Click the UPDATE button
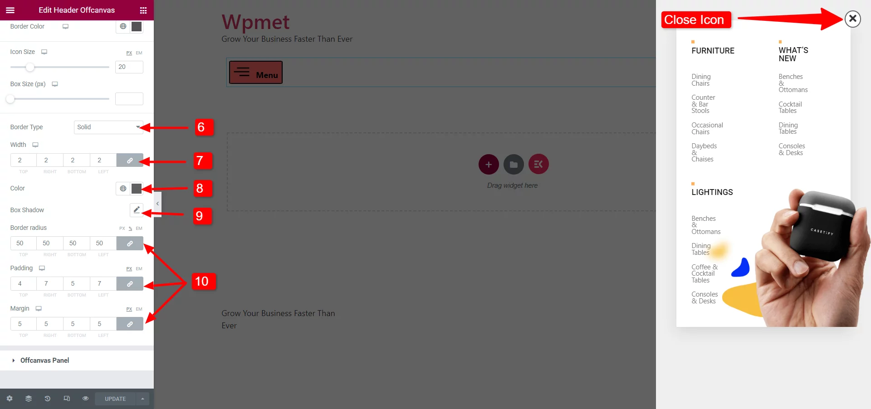 (115, 399)
